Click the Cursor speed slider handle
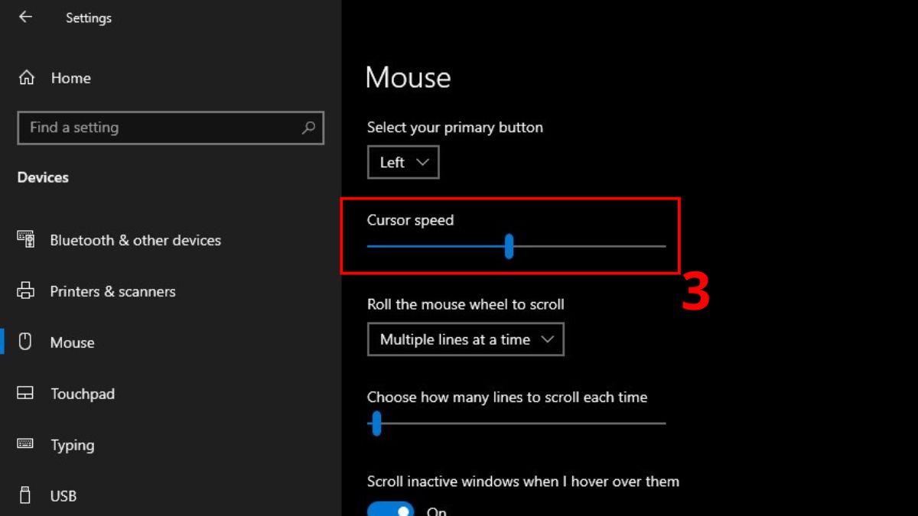918x516 pixels. point(509,246)
